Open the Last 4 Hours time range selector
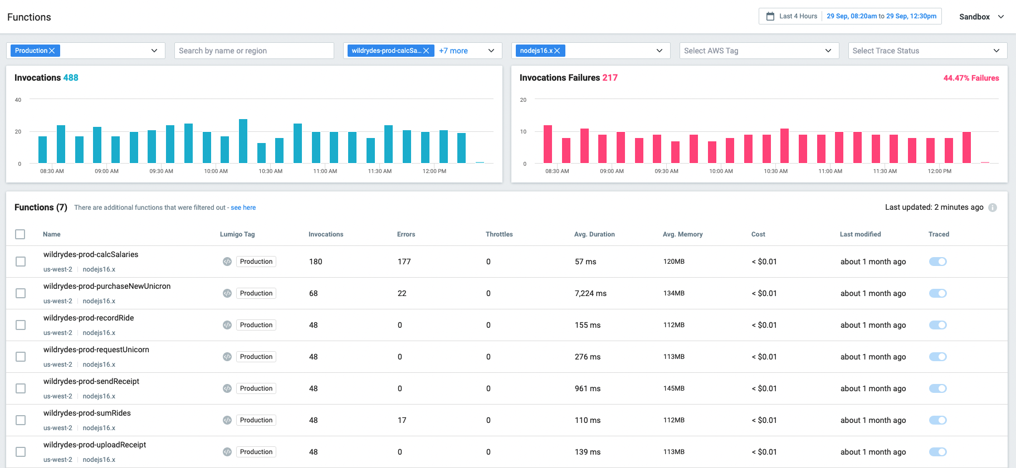 pyautogui.click(x=850, y=16)
